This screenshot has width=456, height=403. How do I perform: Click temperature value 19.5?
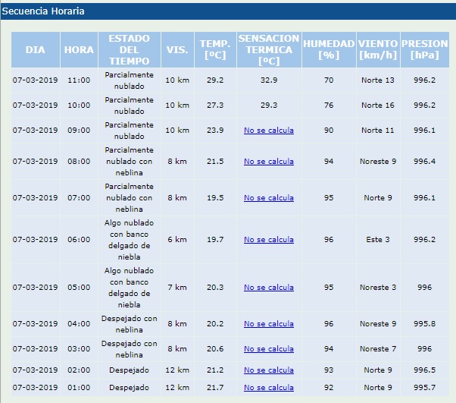pyautogui.click(x=215, y=198)
